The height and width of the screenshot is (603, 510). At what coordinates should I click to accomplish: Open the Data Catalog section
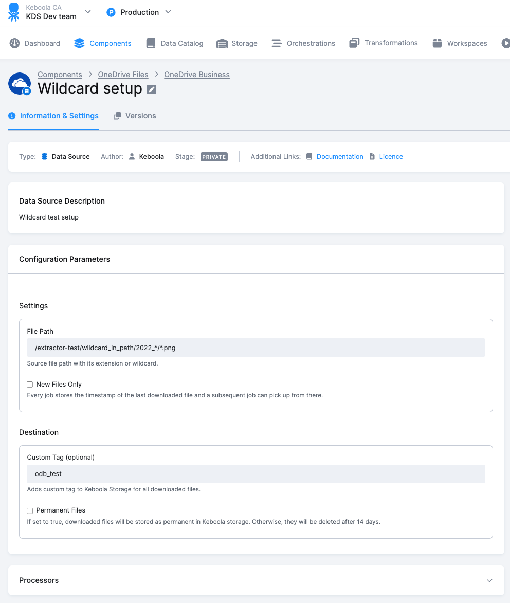(174, 43)
